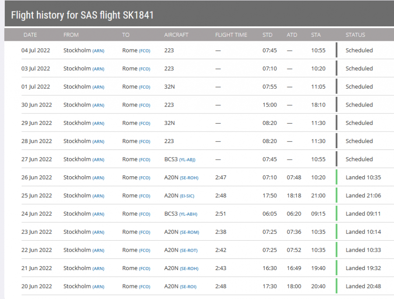The image size is (394, 299).
Task: Click the Landed 10:14 status text
Action: point(363,232)
